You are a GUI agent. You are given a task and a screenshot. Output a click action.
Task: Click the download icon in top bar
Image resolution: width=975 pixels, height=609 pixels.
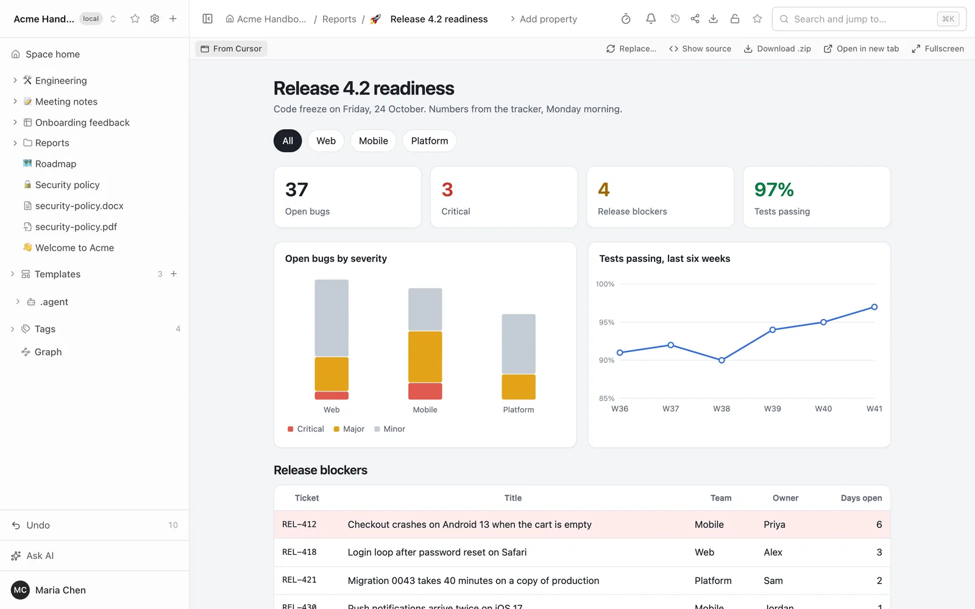[713, 19]
